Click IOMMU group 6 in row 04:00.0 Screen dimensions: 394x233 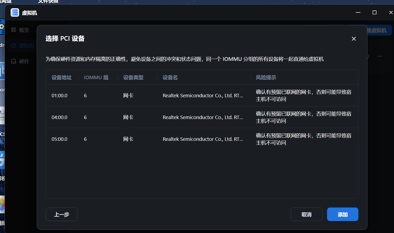pyautogui.click(x=85, y=117)
